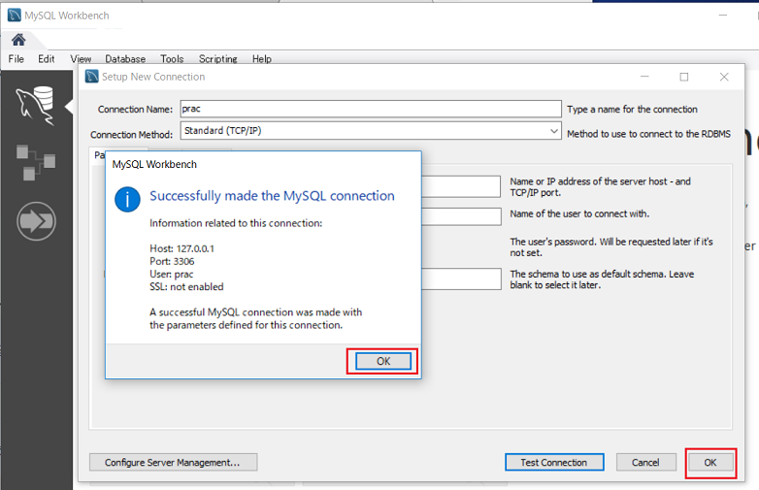This screenshot has height=490, width=759.
Task: Select the 'User: prac' text
Action: [172, 275]
